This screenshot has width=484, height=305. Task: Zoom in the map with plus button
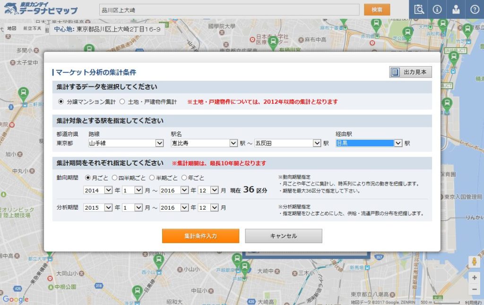474,278
